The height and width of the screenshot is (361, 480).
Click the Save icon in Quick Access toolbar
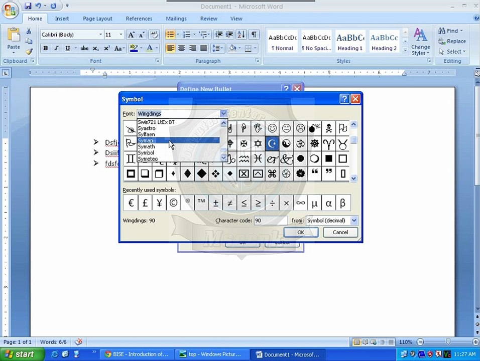coord(28,6)
